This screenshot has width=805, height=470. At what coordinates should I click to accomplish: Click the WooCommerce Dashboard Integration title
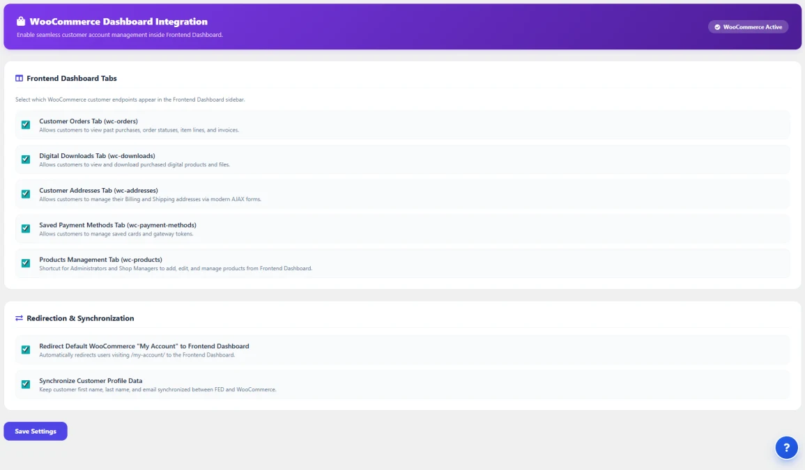118,22
